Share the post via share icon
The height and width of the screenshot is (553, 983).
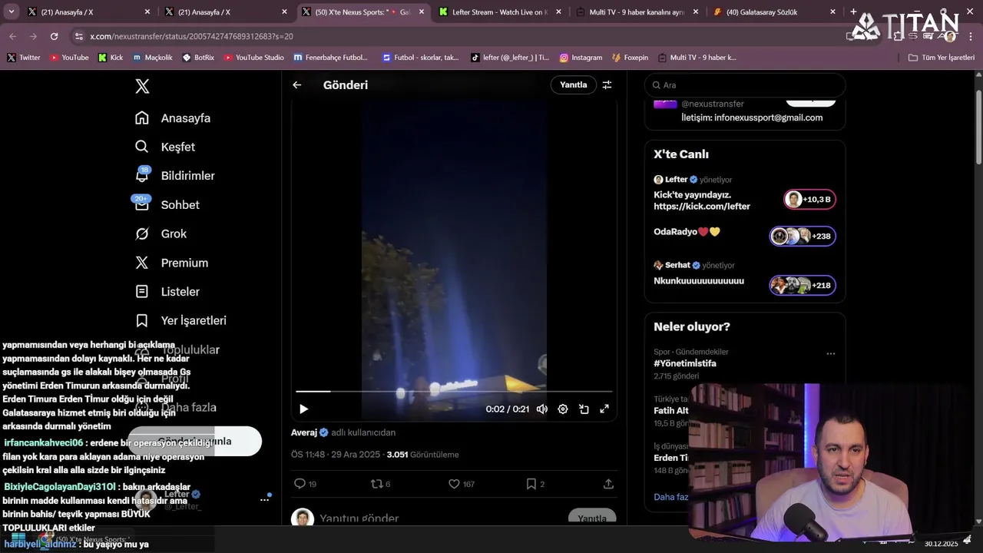tap(608, 484)
